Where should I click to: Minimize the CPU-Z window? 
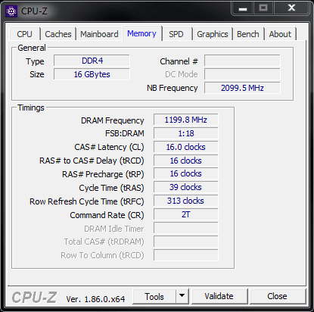point(243,9)
